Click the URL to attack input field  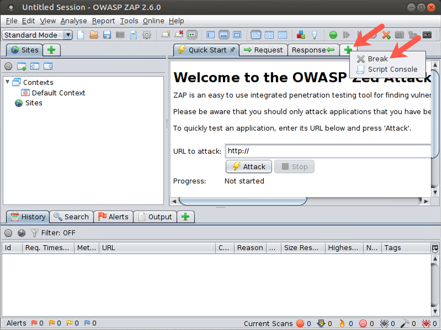click(x=328, y=151)
